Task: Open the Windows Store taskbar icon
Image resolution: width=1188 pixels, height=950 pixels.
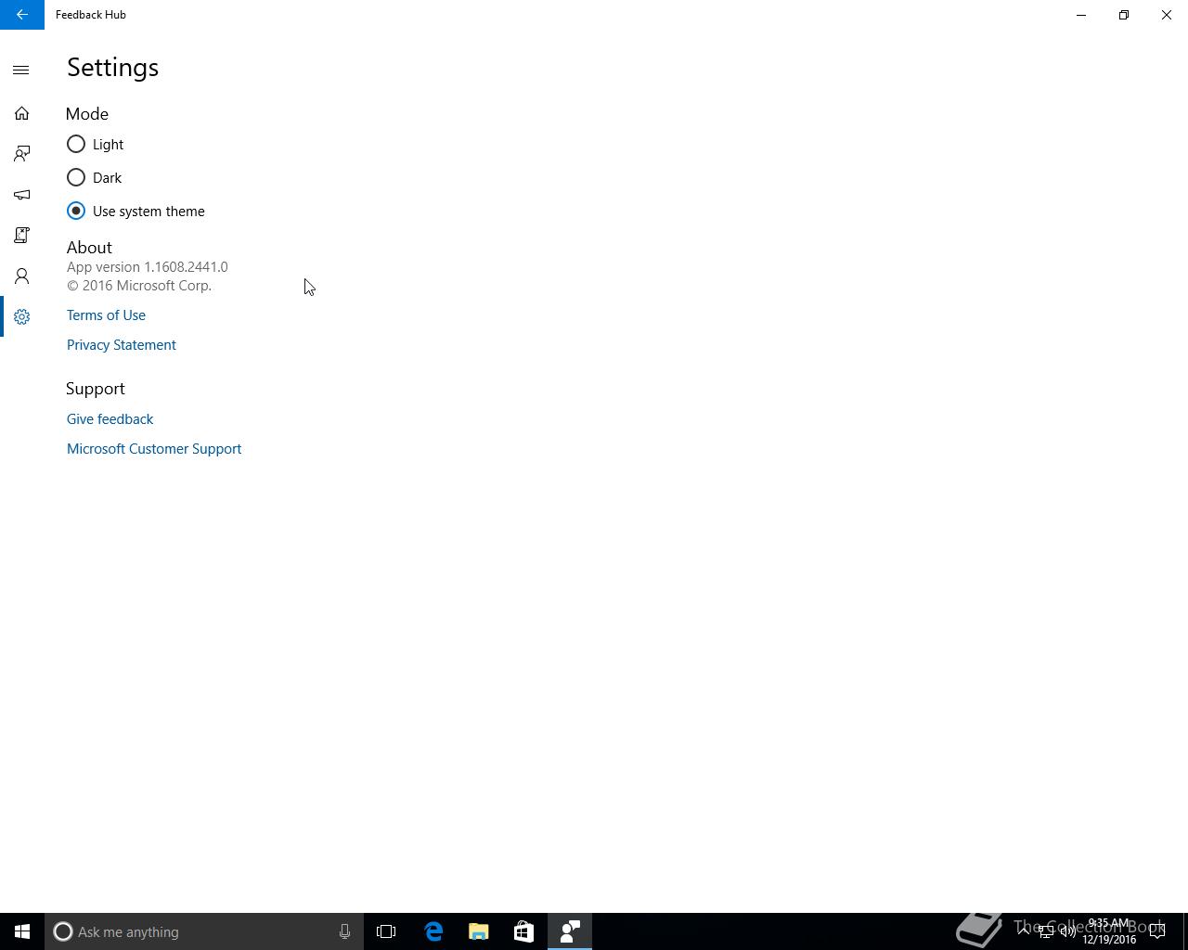Action: point(523,931)
